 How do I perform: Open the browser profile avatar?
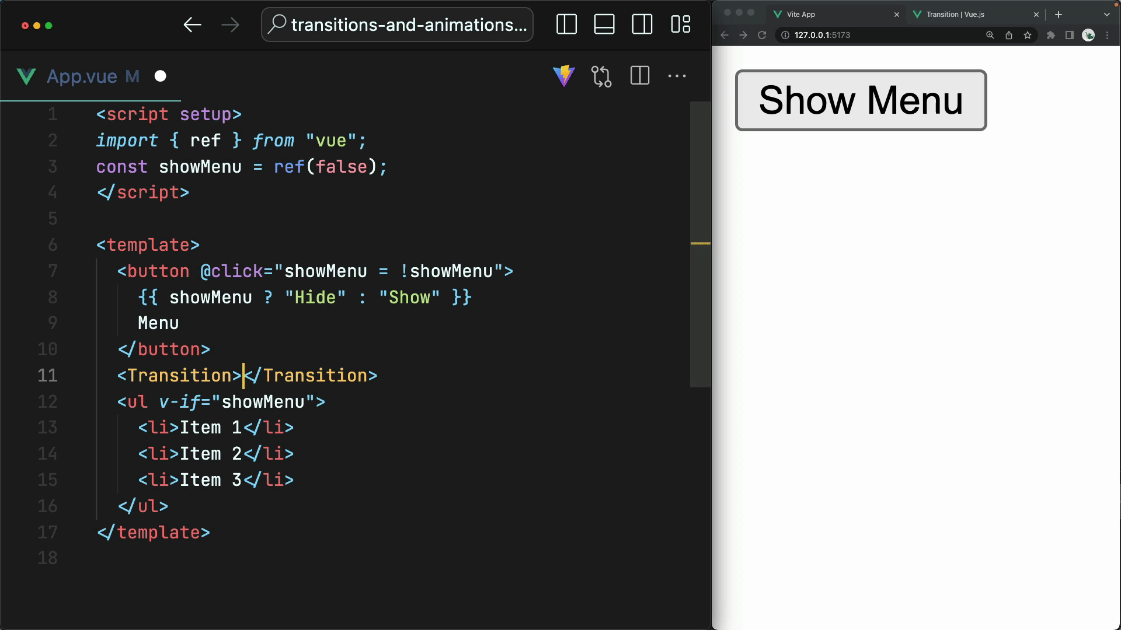pyautogui.click(x=1088, y=35)
